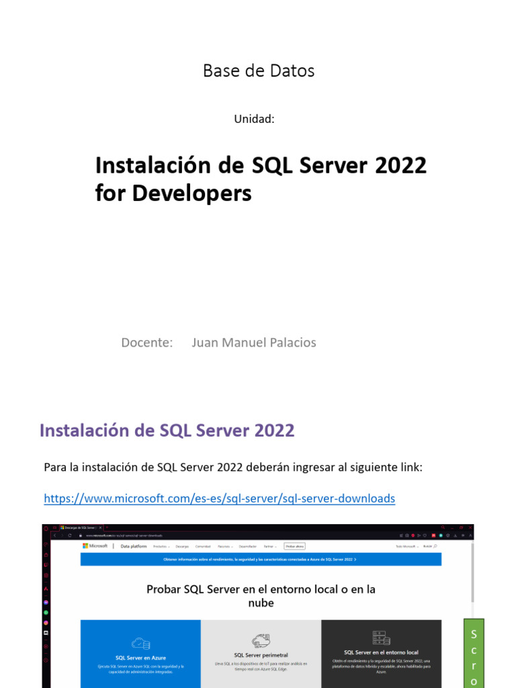The width and height of the screenshot is (516, 688).
Task: Click Data platform in site header
Action: [x=134, y=546]
